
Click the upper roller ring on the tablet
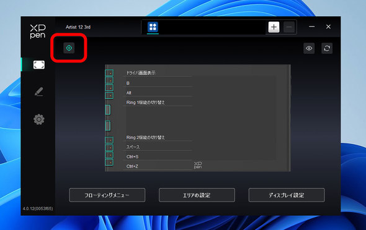click(107, 110)
